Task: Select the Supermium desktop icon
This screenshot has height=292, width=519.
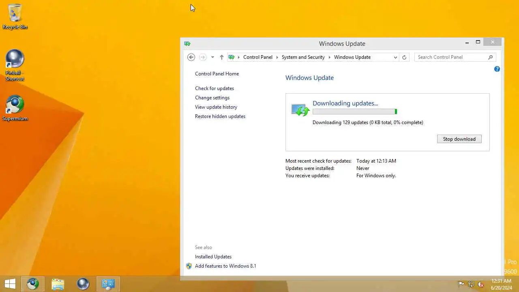Action: pos(15,108)
